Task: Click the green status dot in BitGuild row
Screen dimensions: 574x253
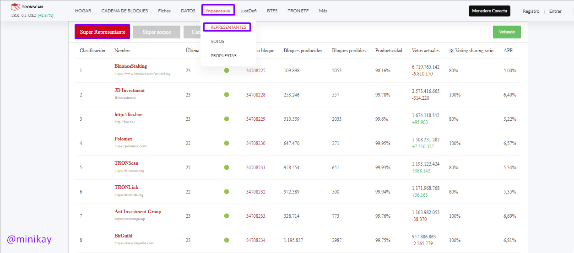Action: pyautogui.click(x=227, y=240)
